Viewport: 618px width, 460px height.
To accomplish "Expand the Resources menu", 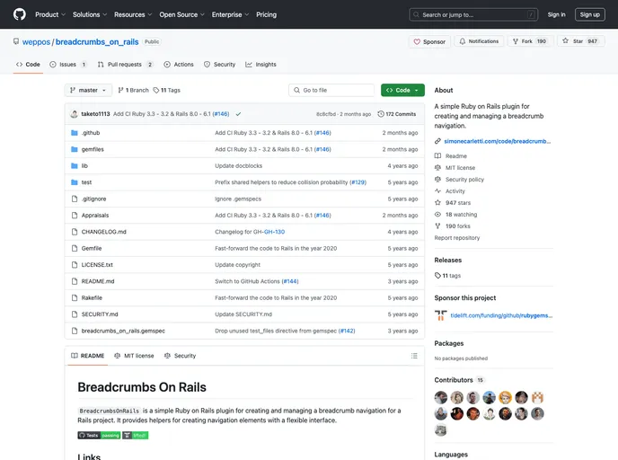I will coord(133,14).
